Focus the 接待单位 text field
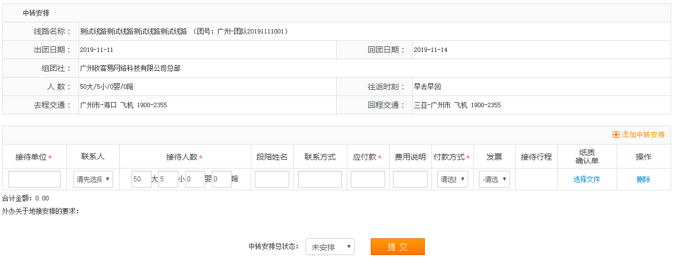 [35, 179]
